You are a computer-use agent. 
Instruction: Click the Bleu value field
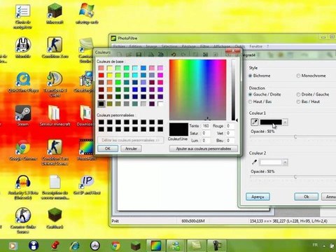point(230,141)
